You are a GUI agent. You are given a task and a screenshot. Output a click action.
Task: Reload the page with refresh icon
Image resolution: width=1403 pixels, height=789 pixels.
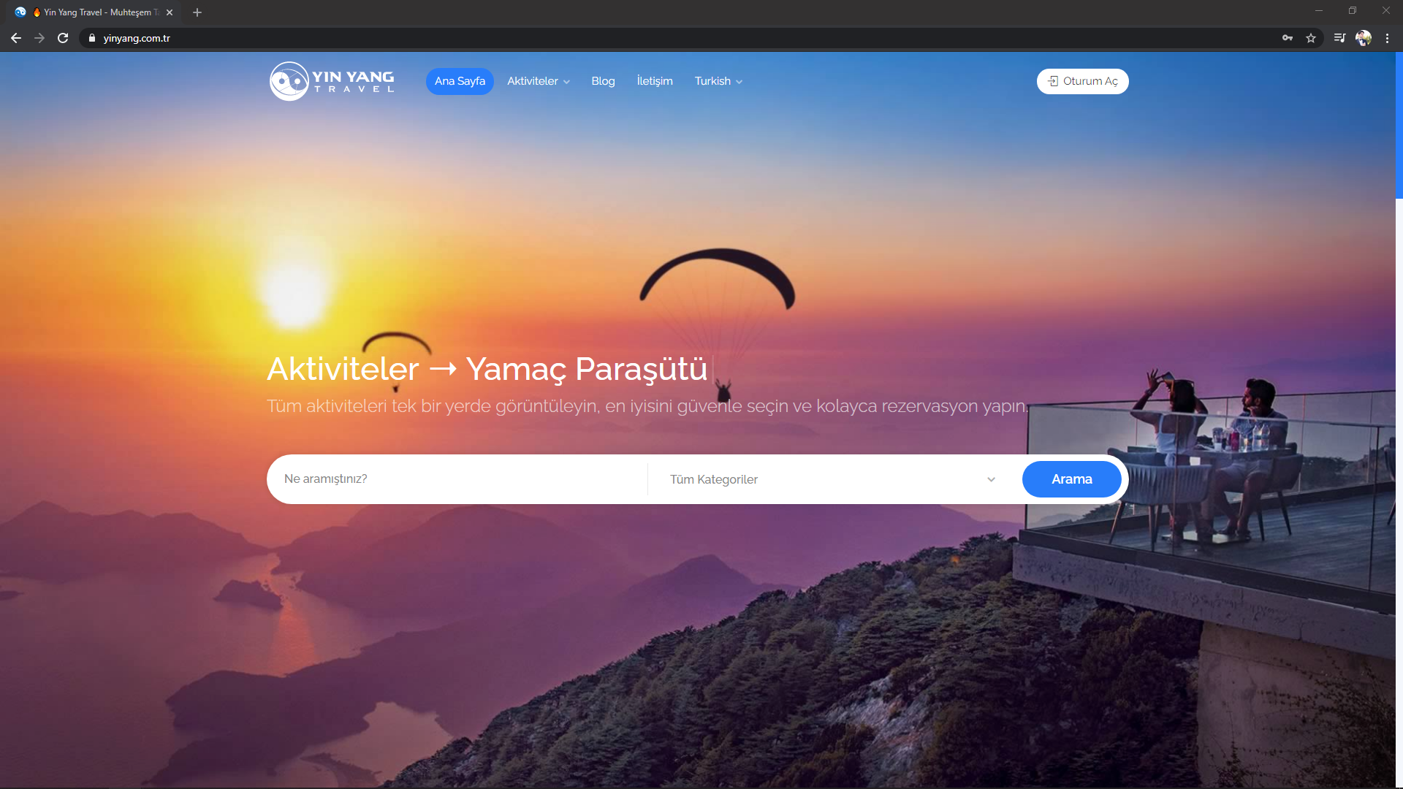coord(63,38)
